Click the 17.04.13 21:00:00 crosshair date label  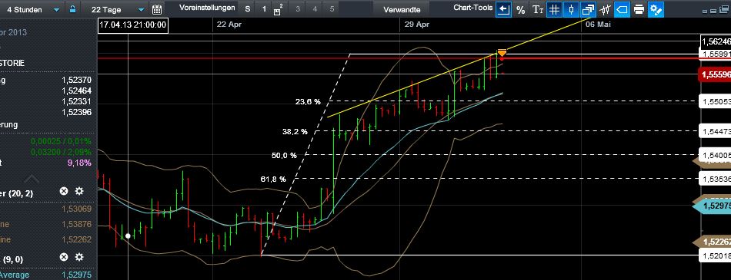(133, 25)
